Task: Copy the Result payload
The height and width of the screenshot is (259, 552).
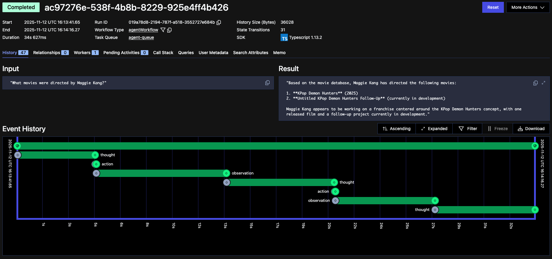Action: (x=535, y=83)
